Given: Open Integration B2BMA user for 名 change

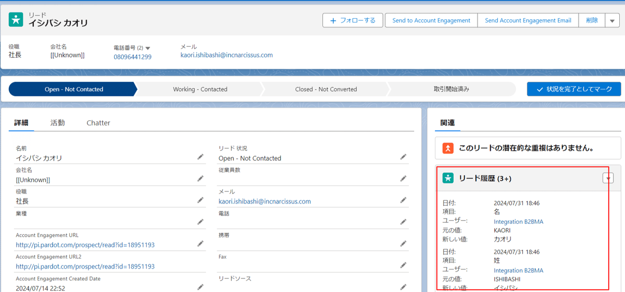Looking at the screenshot, I should (518, 222).
